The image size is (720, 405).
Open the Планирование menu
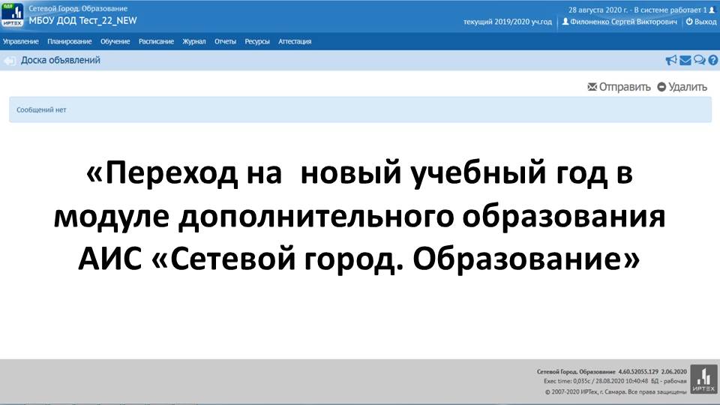[x=69, y=41]
